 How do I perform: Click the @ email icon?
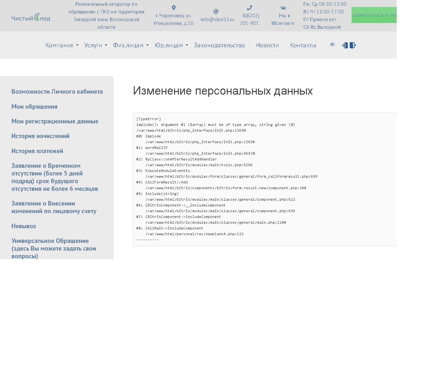[x=216, y=12]
